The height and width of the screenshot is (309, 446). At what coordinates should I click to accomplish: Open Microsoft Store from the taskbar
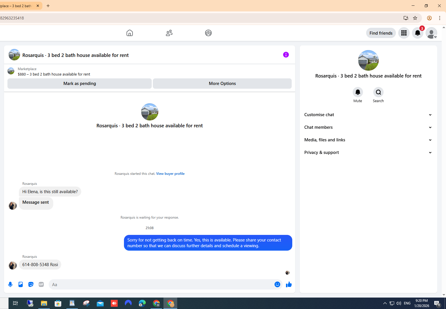click(58, 303)
